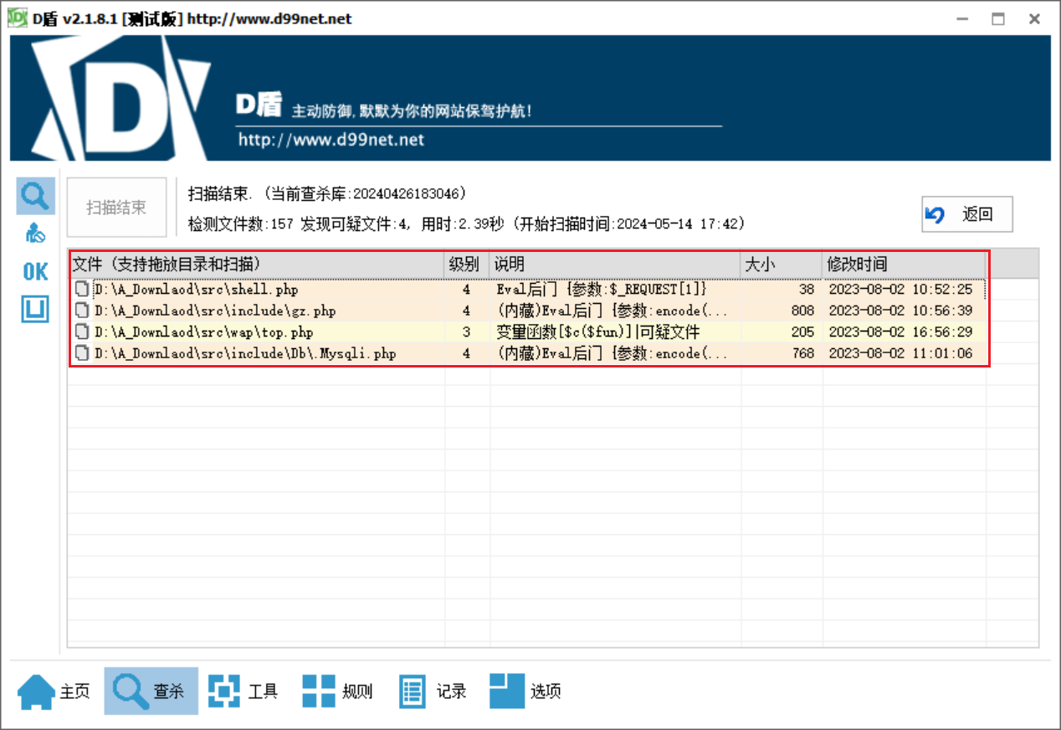Click size value 808
Viewport: 1061px width, 730px height.
[802, 311]
